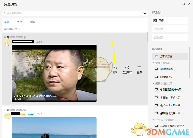
Task: Collapse the 闲聊 | 讨论大厅 group
Action: tap(153, 83)
